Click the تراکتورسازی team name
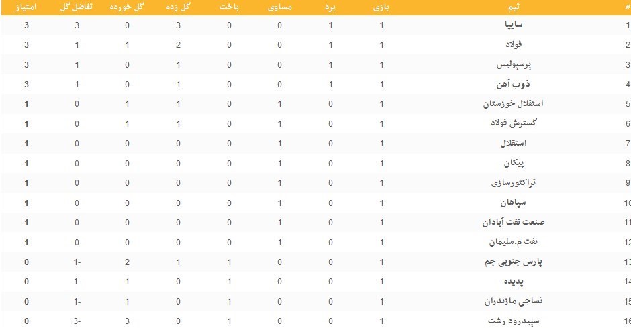 coord(514,183)
